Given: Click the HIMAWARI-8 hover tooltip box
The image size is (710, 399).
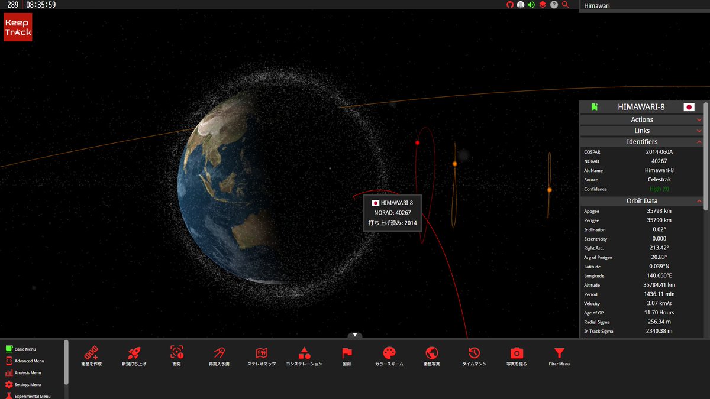Looking at the screenshot, I should tap(392, 213).
